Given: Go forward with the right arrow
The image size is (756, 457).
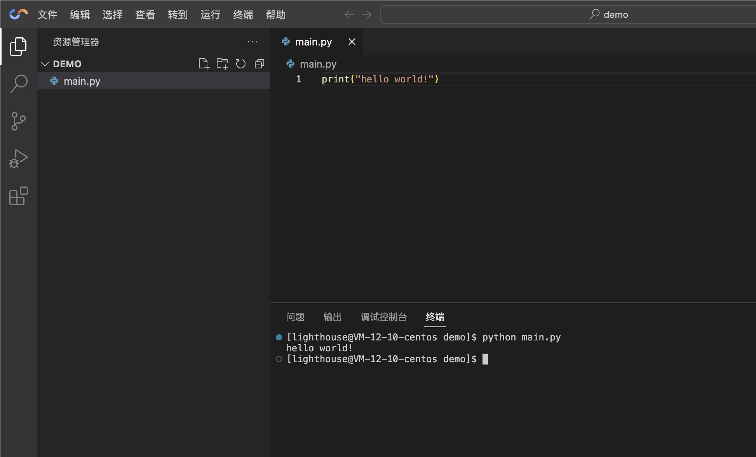Looking at the screenshot, I should point(367,15).
